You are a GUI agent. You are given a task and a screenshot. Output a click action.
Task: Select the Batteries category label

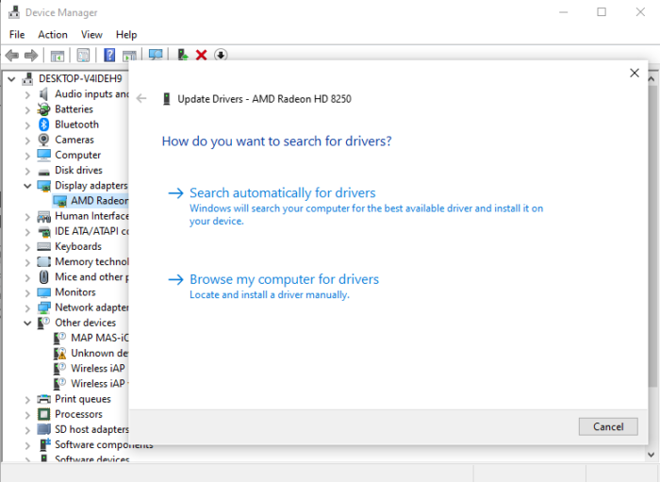(x=74, y=109)
